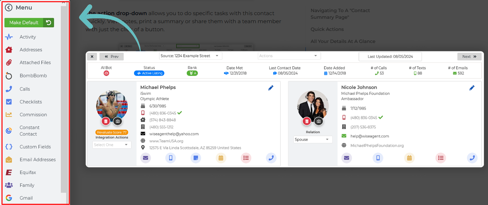This screenshot has height=205, width=488.
Task: Upload Michael Phelps photo with camera icon
Action: [x=117, y=121]
